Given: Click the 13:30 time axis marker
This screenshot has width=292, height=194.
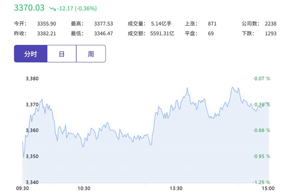Looking at the screenshot, I should click(x=176, y=189).
